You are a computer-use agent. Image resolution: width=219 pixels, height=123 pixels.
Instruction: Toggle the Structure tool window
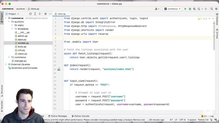[x=2, y=91]
